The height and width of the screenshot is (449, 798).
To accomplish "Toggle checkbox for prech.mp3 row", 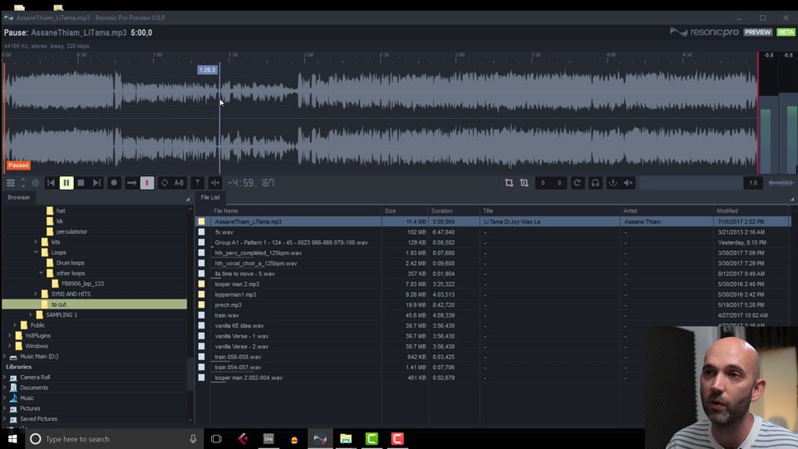I will tap(201, 305).
